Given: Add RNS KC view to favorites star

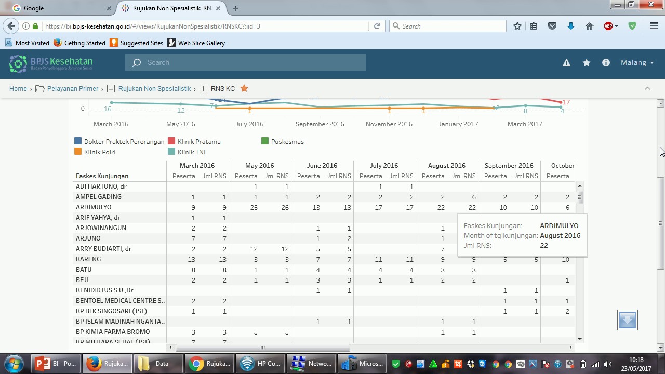Looking at the screenshot, I should click(244, 88).
